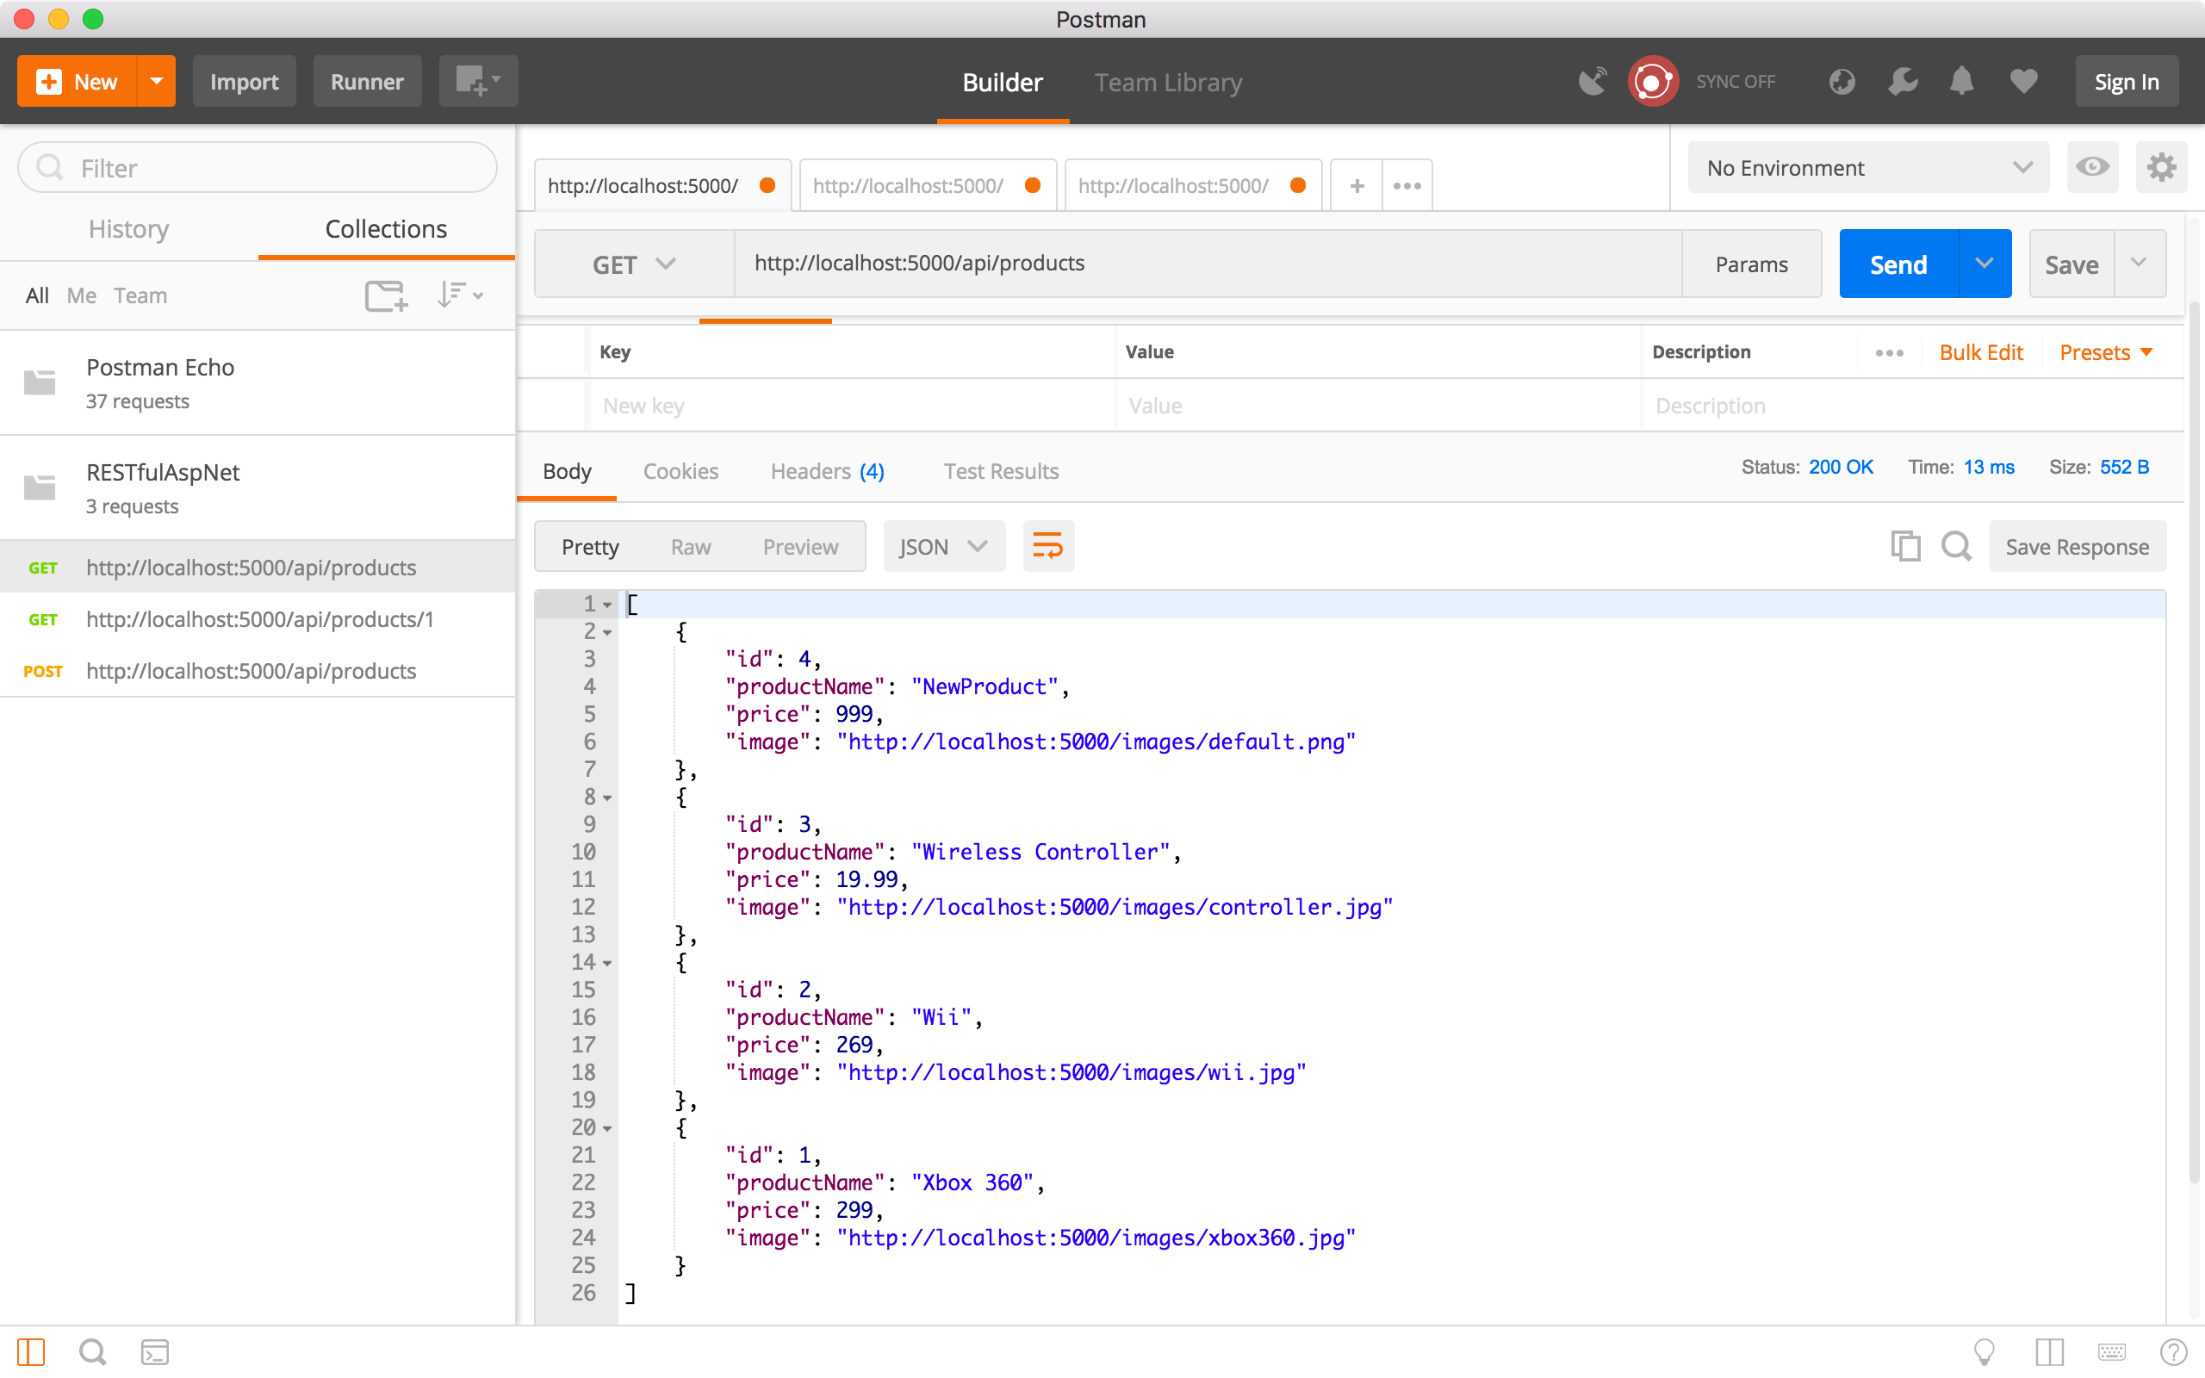Collapse JSON object at line 20

coord(607,1128)
